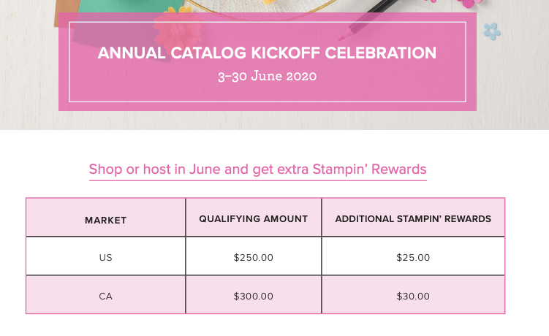
Task: Select the MARKET column header
Action: (x=106, y=218)
